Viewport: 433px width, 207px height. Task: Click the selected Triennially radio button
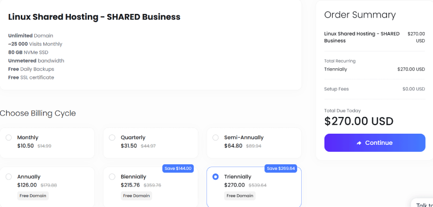[x=215, y=177]
